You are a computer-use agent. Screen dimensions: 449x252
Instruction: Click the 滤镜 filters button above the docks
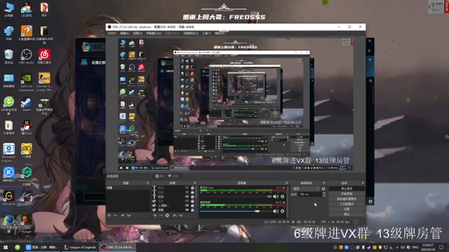point(173,176)
